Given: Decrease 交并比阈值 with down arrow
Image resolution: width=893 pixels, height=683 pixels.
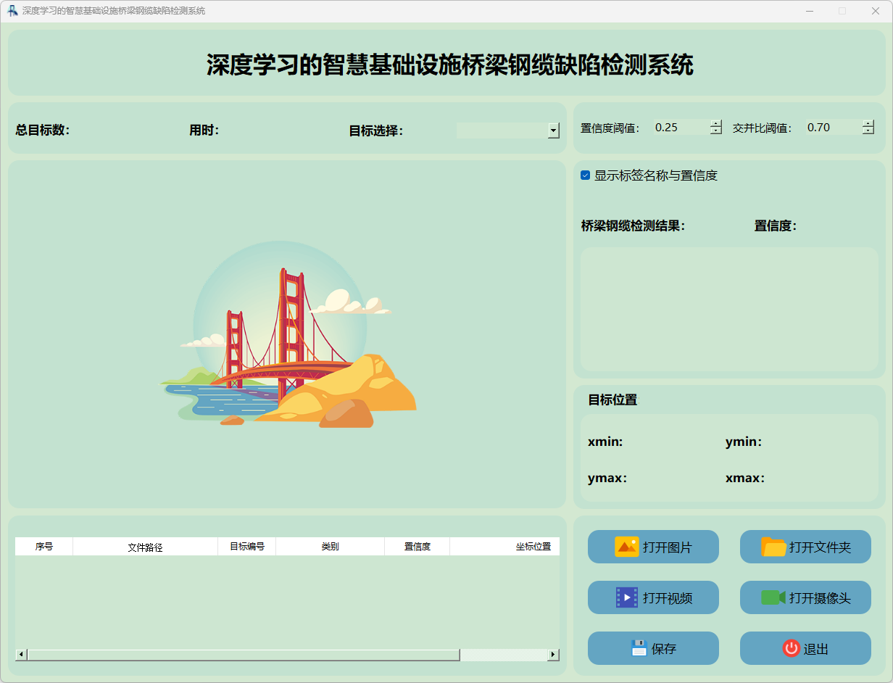Looking at the screenshot, I should point(868,131).
